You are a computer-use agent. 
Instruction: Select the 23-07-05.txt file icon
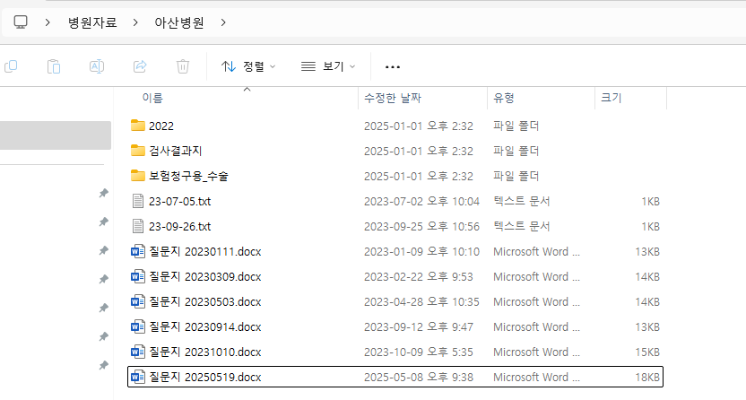click(138, 201)
